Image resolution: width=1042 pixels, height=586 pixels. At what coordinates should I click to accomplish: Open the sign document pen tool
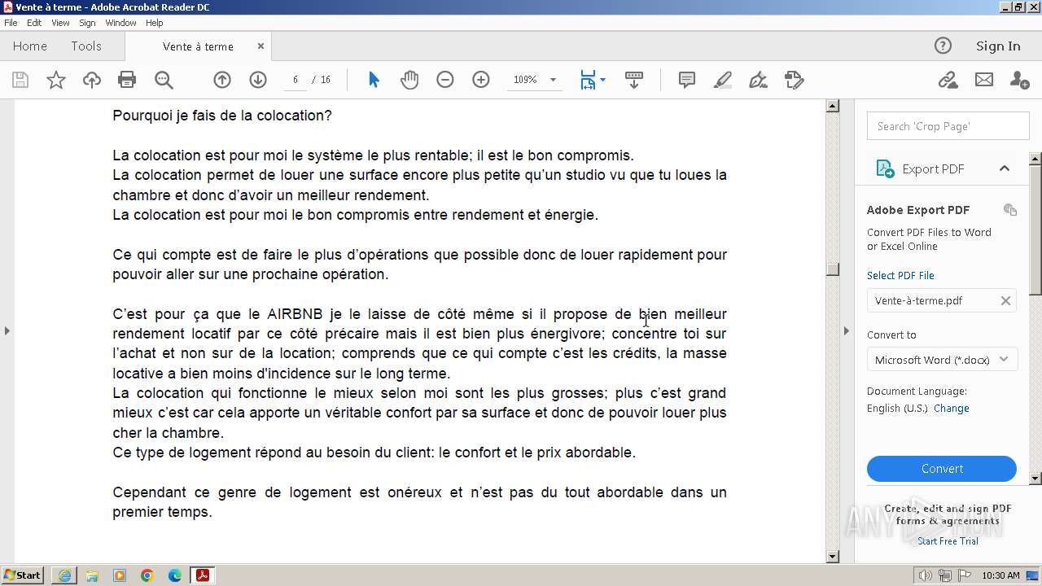tap(758, 80)
